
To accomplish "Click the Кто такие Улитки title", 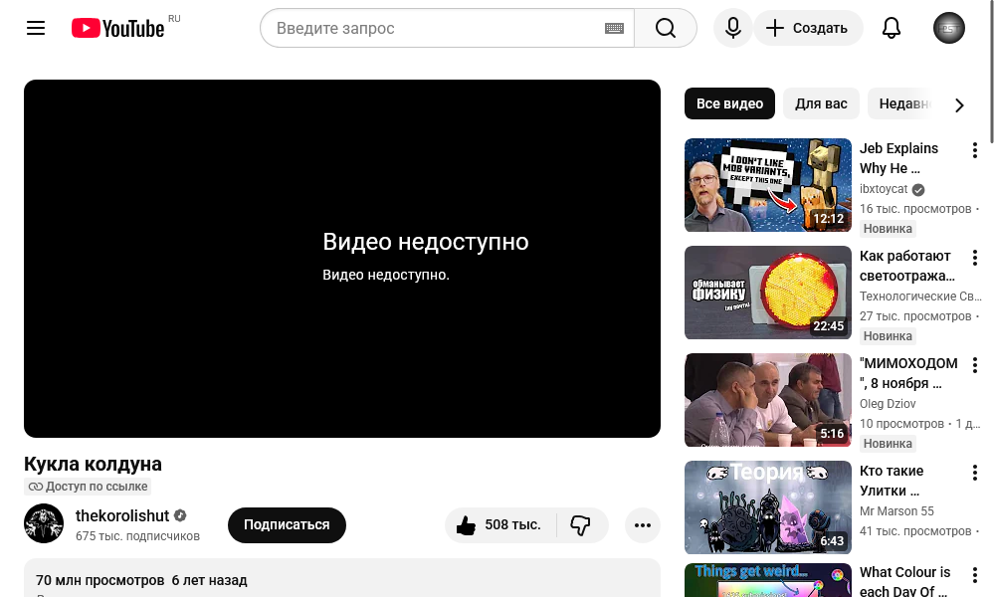I will click(x=892, y=481).
